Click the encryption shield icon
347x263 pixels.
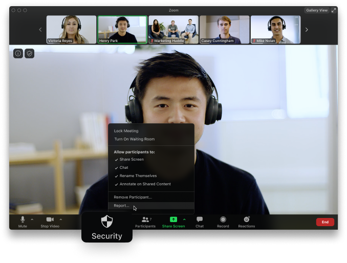click(30, 54)
